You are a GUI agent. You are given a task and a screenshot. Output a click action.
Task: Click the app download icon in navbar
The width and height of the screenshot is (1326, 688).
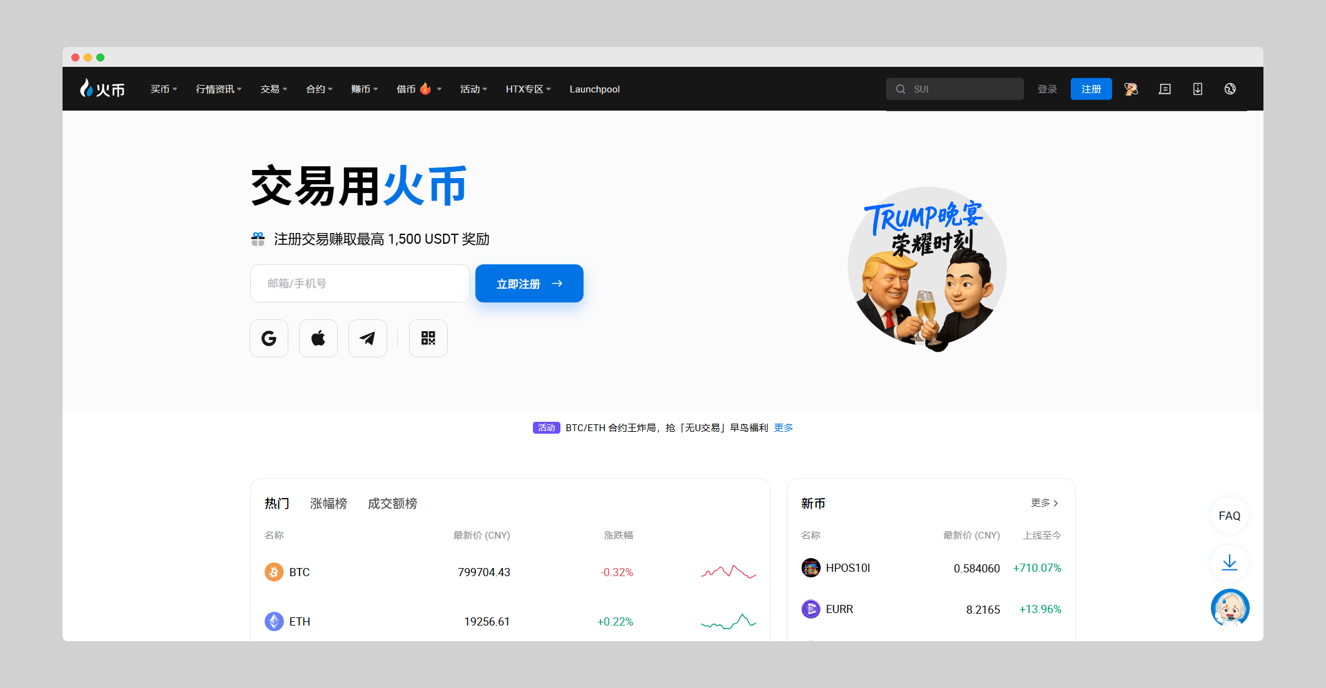(1197, 89)
